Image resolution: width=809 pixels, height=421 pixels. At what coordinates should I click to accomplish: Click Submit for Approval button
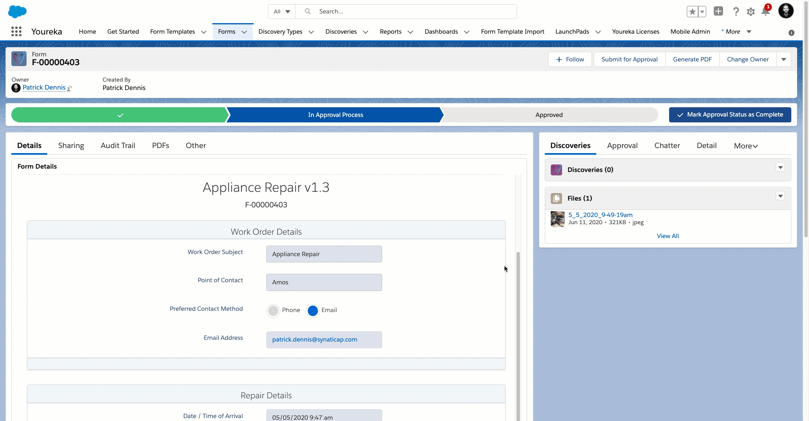[630, 59]
